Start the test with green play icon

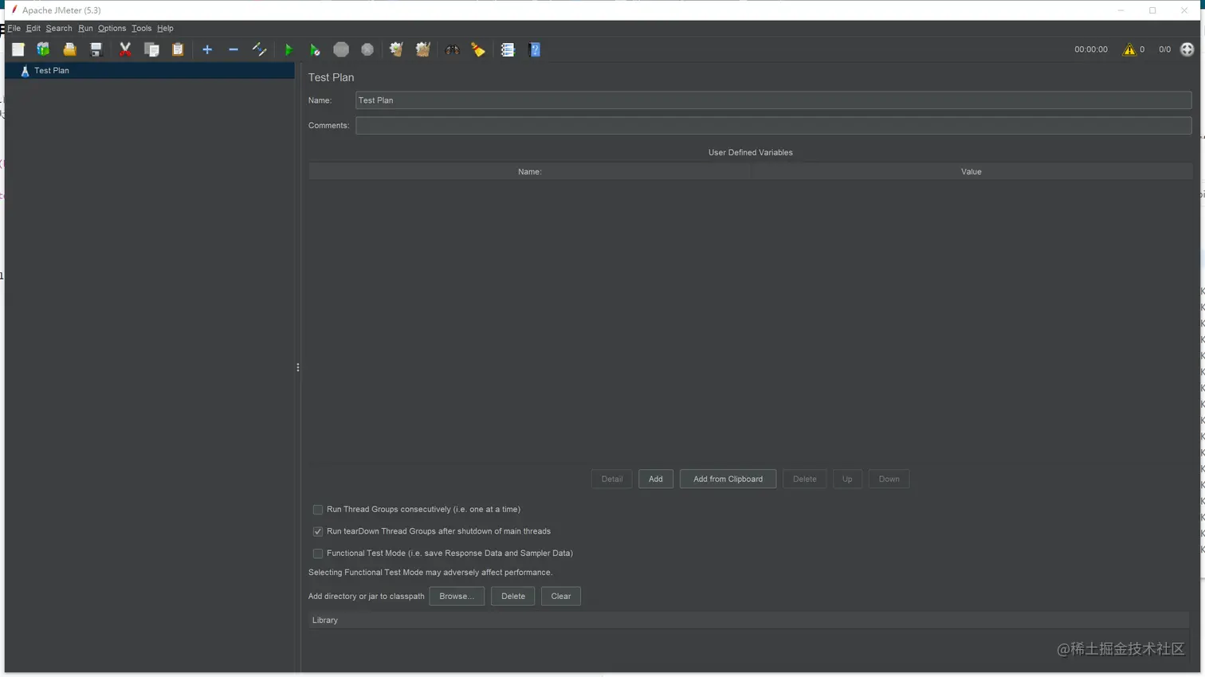tap(289, 49)
